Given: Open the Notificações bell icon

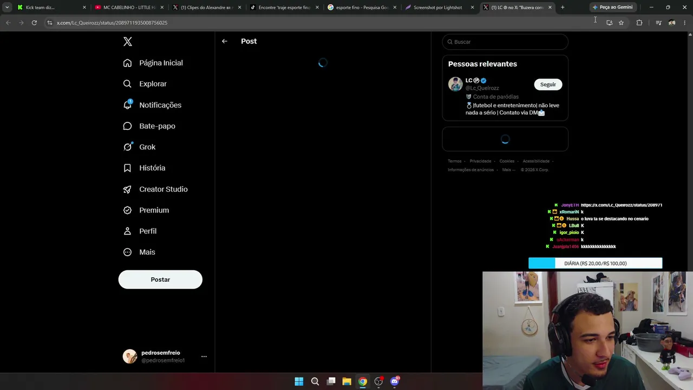Looking at the screenshot, I should tap(127, 105).
